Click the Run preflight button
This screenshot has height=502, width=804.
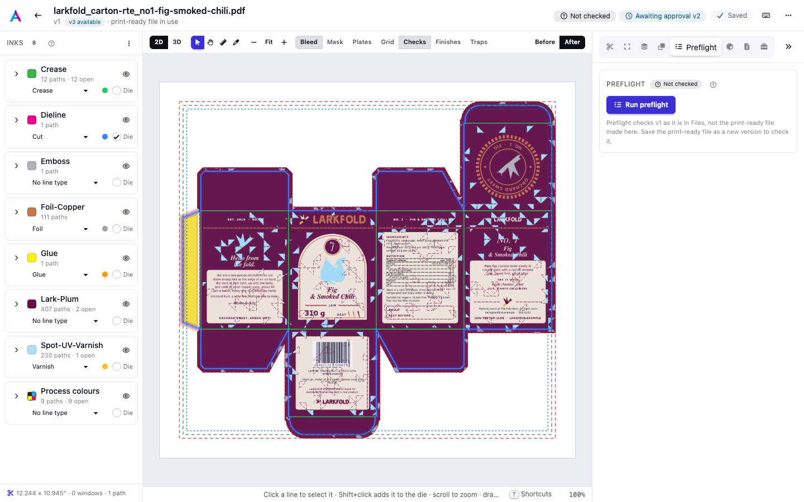(641, 105)
